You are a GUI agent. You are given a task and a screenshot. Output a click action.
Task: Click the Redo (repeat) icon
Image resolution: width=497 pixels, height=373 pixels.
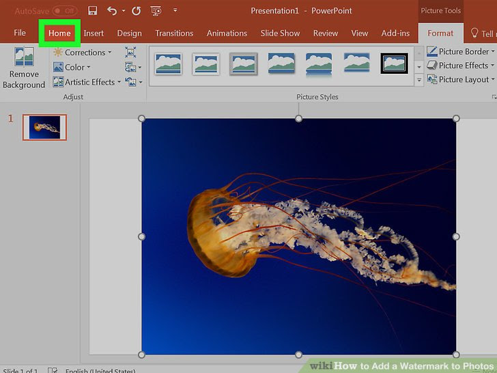[137, 11]
